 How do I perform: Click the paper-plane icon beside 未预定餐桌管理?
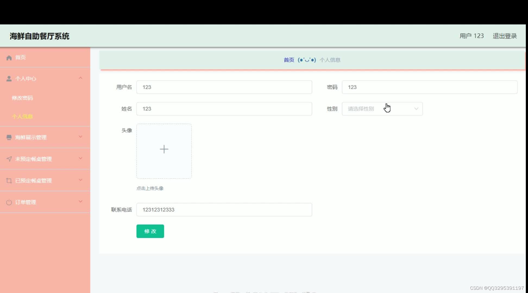9,159
